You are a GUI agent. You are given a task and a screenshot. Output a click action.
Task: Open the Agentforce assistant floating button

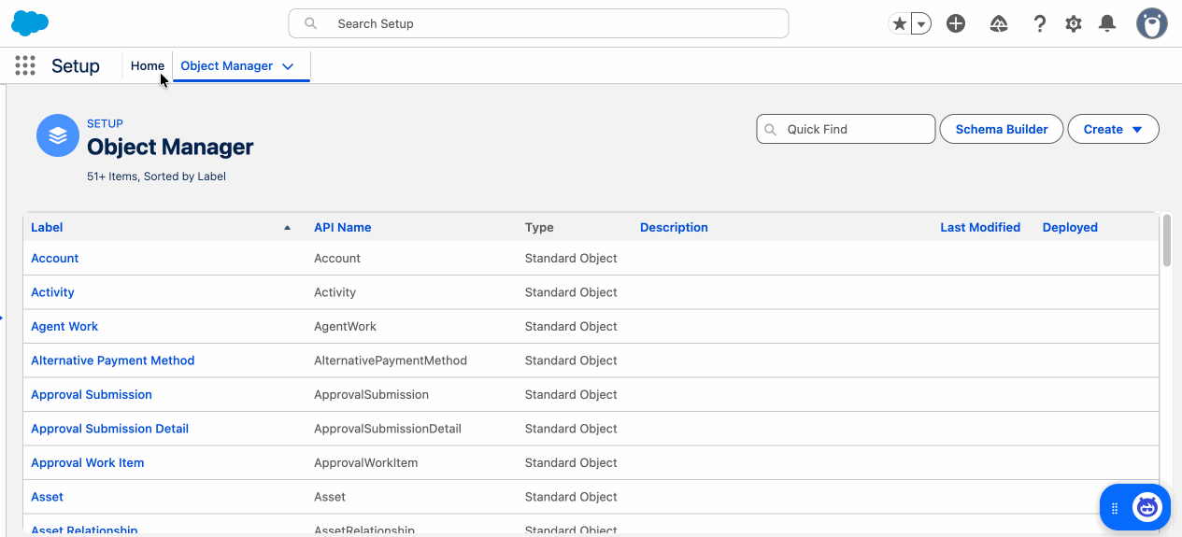pyautogui.click(x=1146, y=507)
